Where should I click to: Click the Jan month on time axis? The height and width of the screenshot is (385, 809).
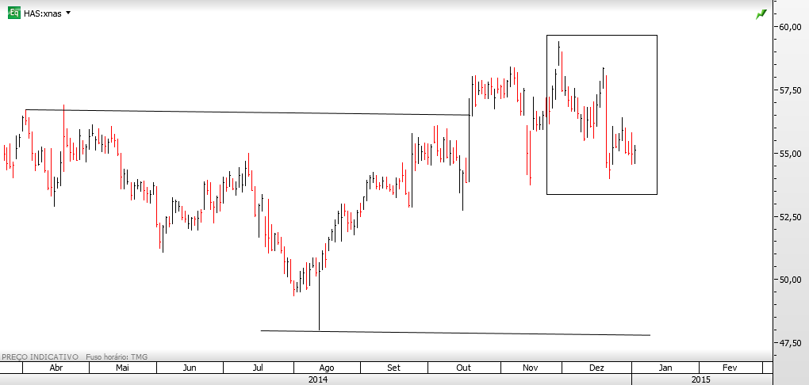pos(665,368)
